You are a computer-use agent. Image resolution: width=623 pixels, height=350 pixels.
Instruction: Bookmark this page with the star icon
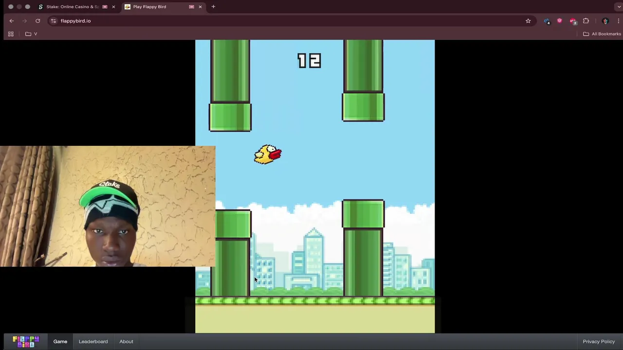tap(528, 21)
